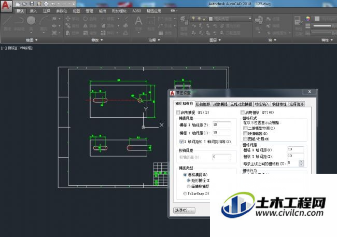This screenshot has height=237, width=337.
Task: Click Snap X spacing input field
Action: (222, 125)
